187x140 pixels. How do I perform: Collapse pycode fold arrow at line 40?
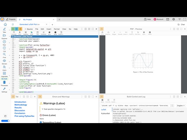(15, 47)
